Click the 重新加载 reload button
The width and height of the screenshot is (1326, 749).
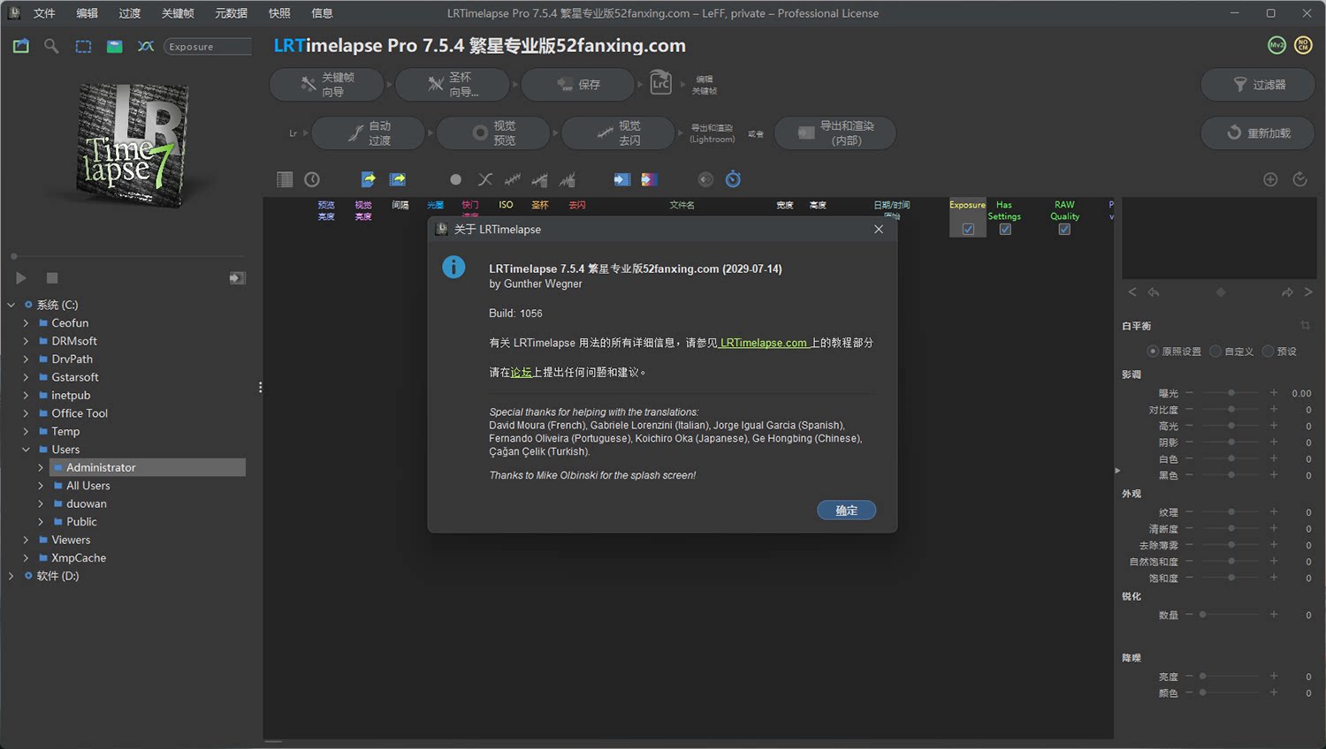click(x=1258, y=132)
